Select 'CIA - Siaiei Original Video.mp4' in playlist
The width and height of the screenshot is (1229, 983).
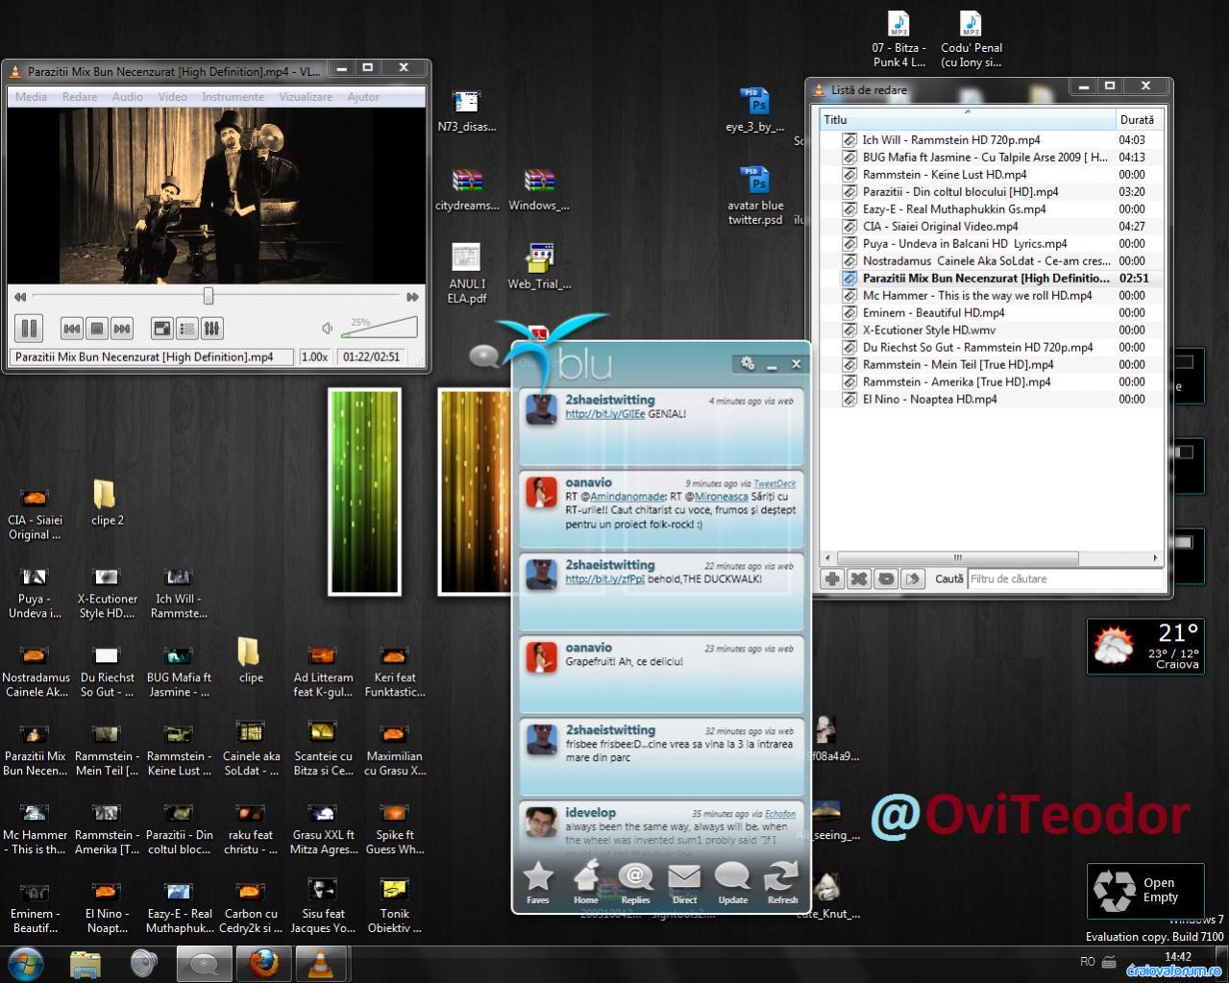[x=991, y=226]
